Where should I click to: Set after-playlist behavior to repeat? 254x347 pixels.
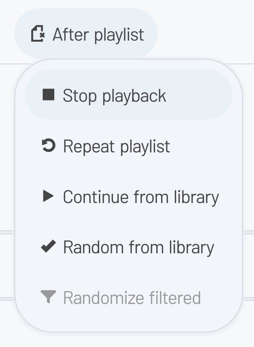tap(129, 146)
